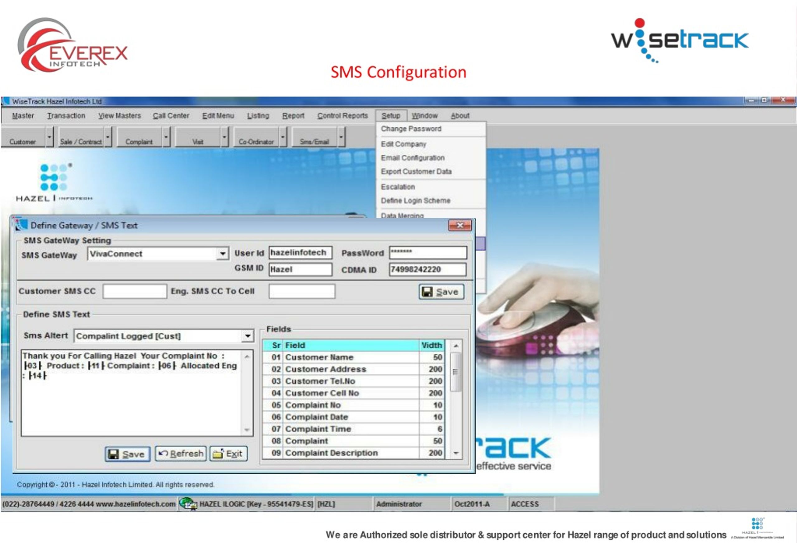This screenshot has height=543, width=797.
Task: Click the Visit toolbar button
Action: pyautogui.click(x=197, y=138)
